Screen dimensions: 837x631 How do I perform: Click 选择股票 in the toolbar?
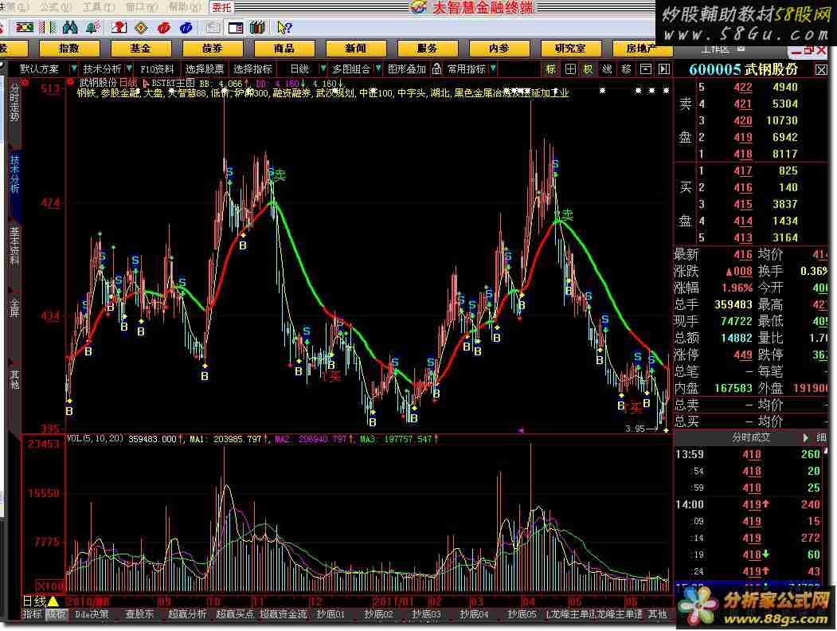[x=205, y=69]
